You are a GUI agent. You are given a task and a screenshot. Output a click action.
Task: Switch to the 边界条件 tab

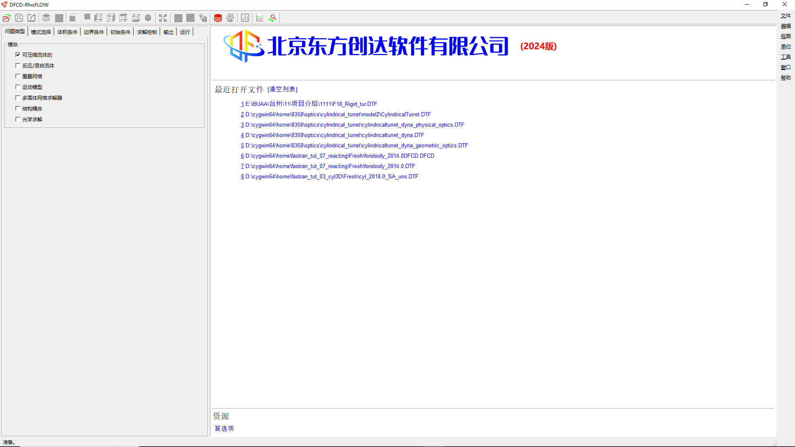tap(94, 32)
